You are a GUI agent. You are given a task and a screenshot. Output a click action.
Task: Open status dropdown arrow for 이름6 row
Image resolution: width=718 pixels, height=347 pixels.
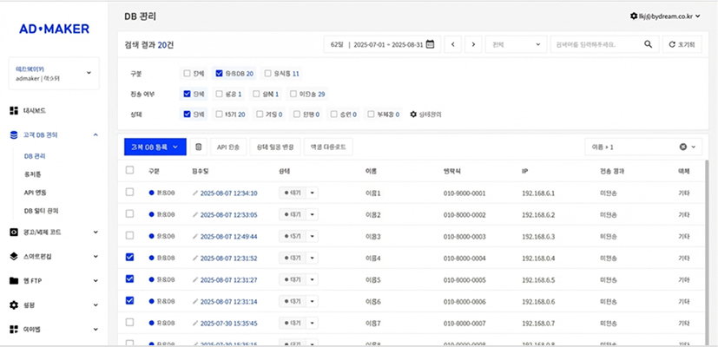click(x=313, y=301)
